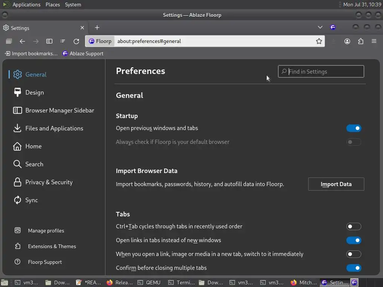Image resolution: width=383 pixels, height=287 pixels.
Task: Toggle Confirm before closing multiple tabs
Action: (354, 268)
